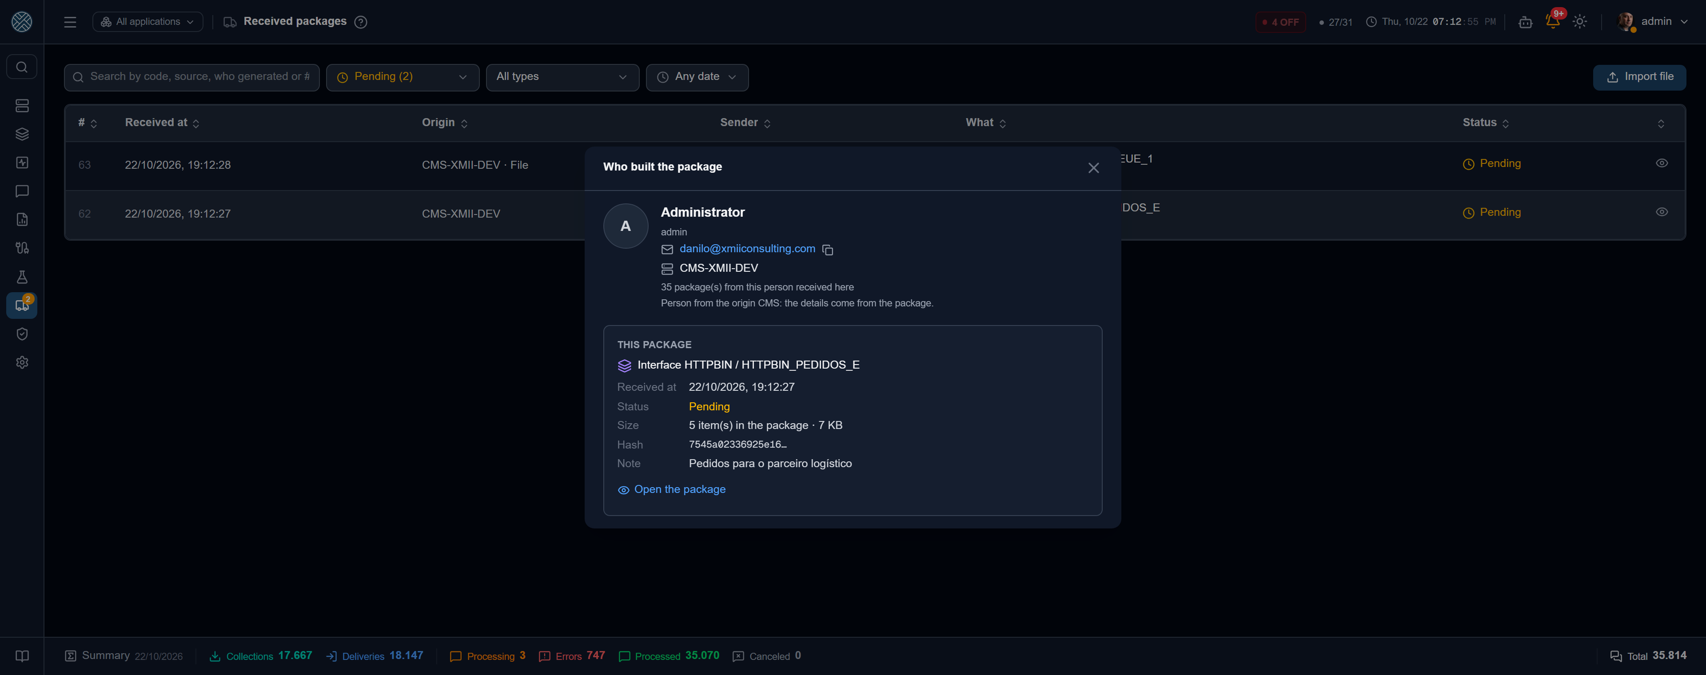Open the notifications bell icon

coord(1552,21)
